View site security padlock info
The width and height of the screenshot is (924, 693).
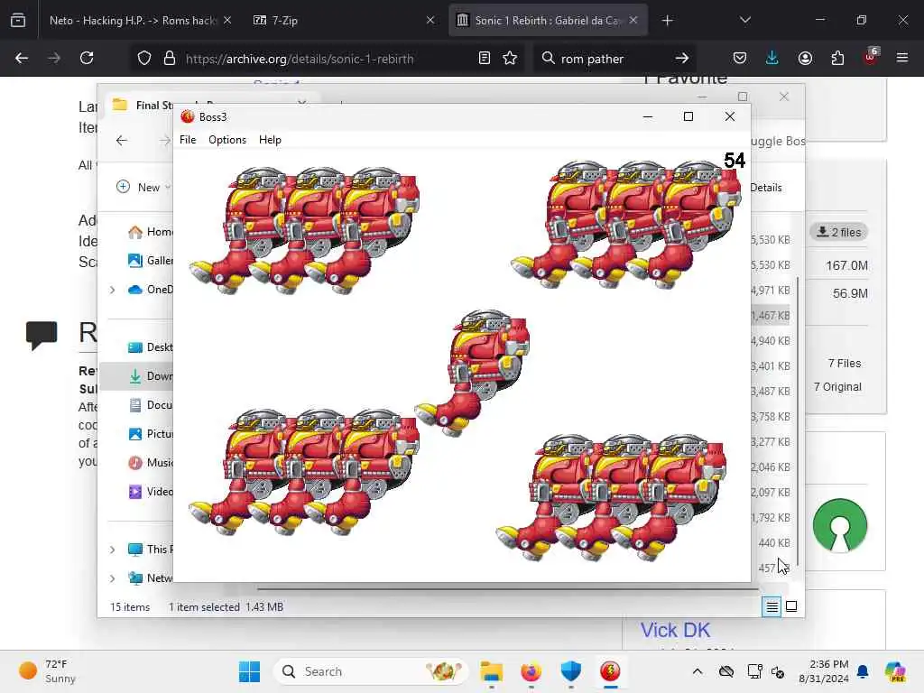170,59
